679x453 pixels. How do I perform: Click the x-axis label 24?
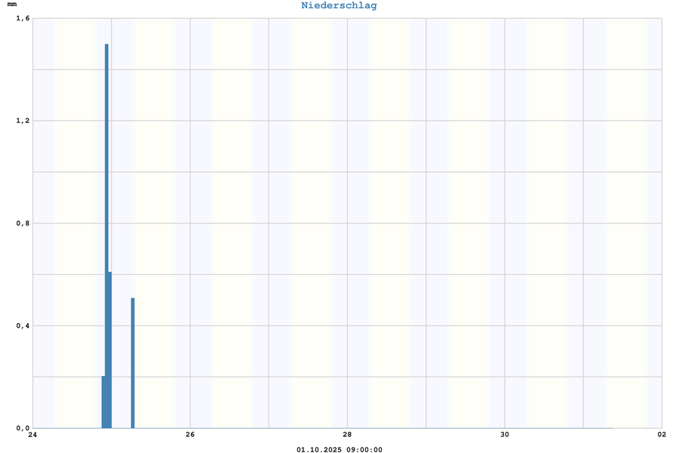pyautogui.click(x=32, y=435)
